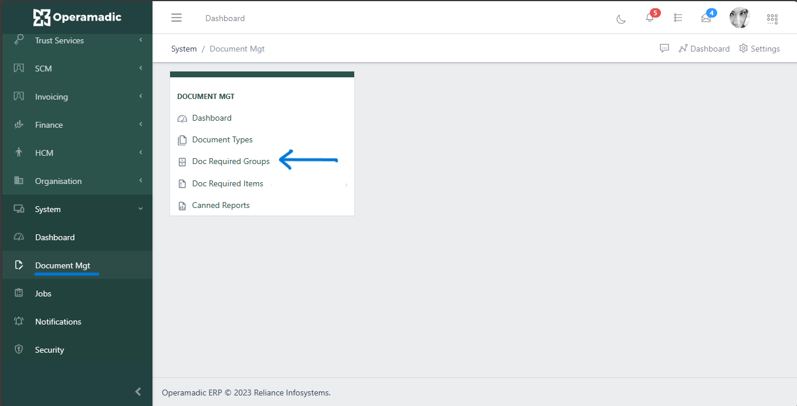Click the Document Mgt edit icon in sidebar
This screenshot has height=406, width=797.
point(19,265)
